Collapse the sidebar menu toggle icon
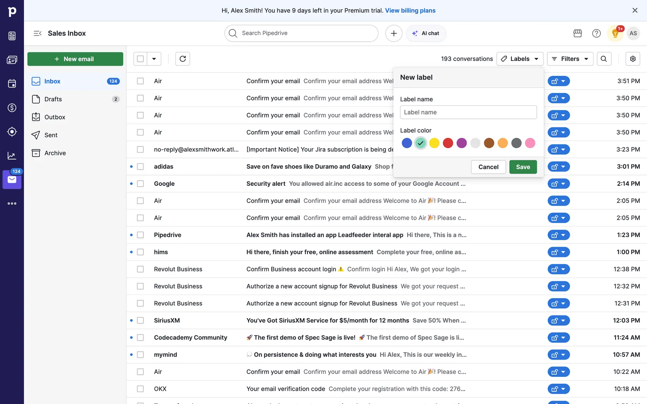This screenshot has width=647, height=404. pyautogui.click(x=37, y=33)
